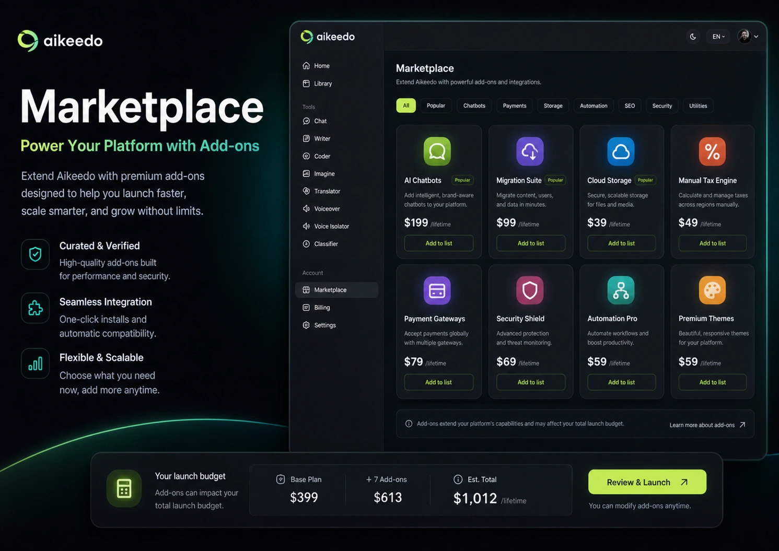Screen dimensions: 779x551
Task: Click the $613 add-ons amount
Action: pos(388,497)
